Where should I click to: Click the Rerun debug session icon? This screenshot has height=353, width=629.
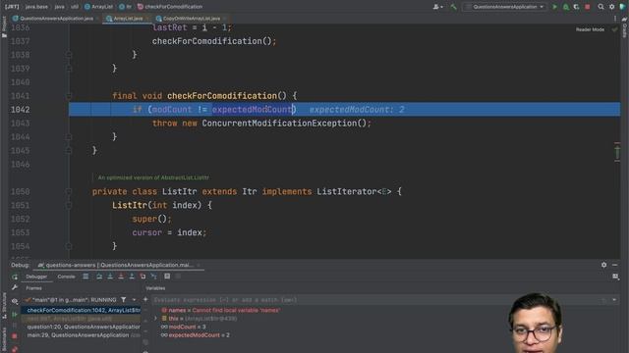click(x=15, y=277)
